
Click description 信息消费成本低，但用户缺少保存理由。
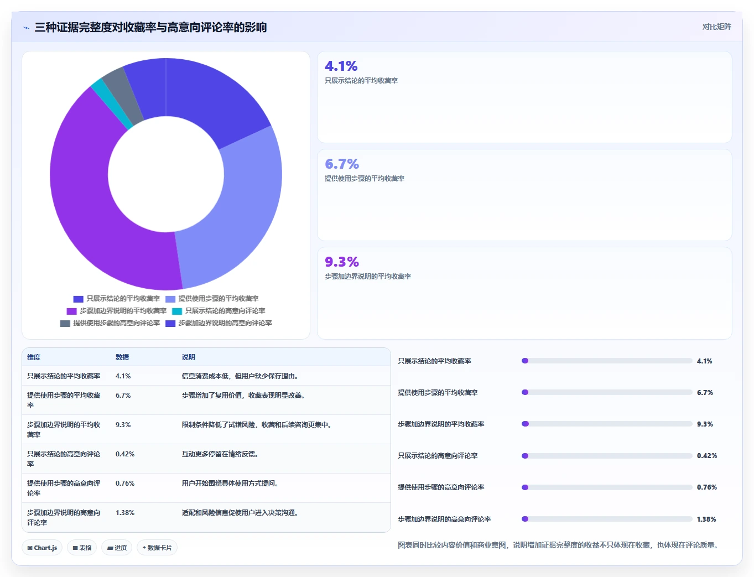point(242,376)
